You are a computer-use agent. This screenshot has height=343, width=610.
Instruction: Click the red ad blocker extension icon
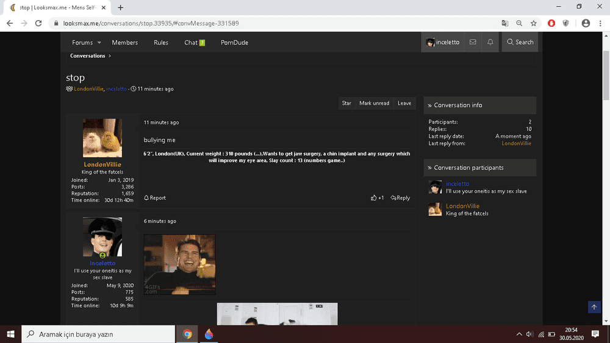pos(551,23)
